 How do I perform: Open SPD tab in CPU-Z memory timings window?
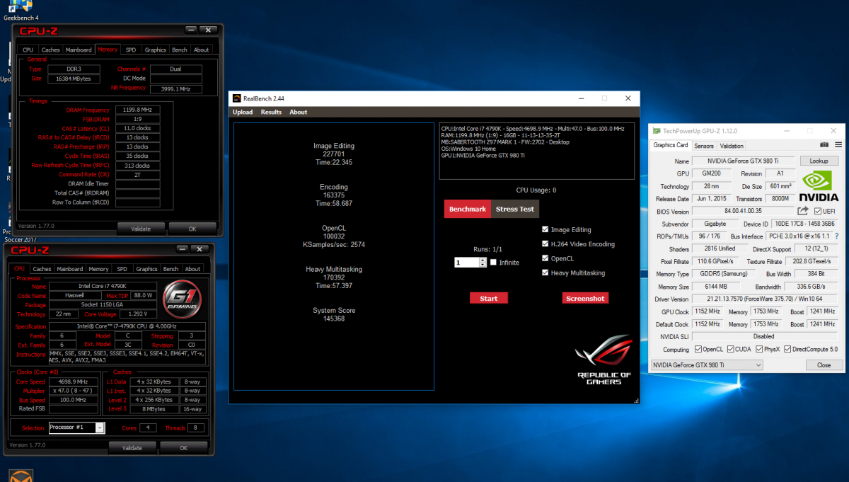pos(131,50)
